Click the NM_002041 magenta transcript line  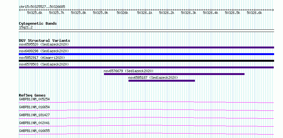[146, 126]
